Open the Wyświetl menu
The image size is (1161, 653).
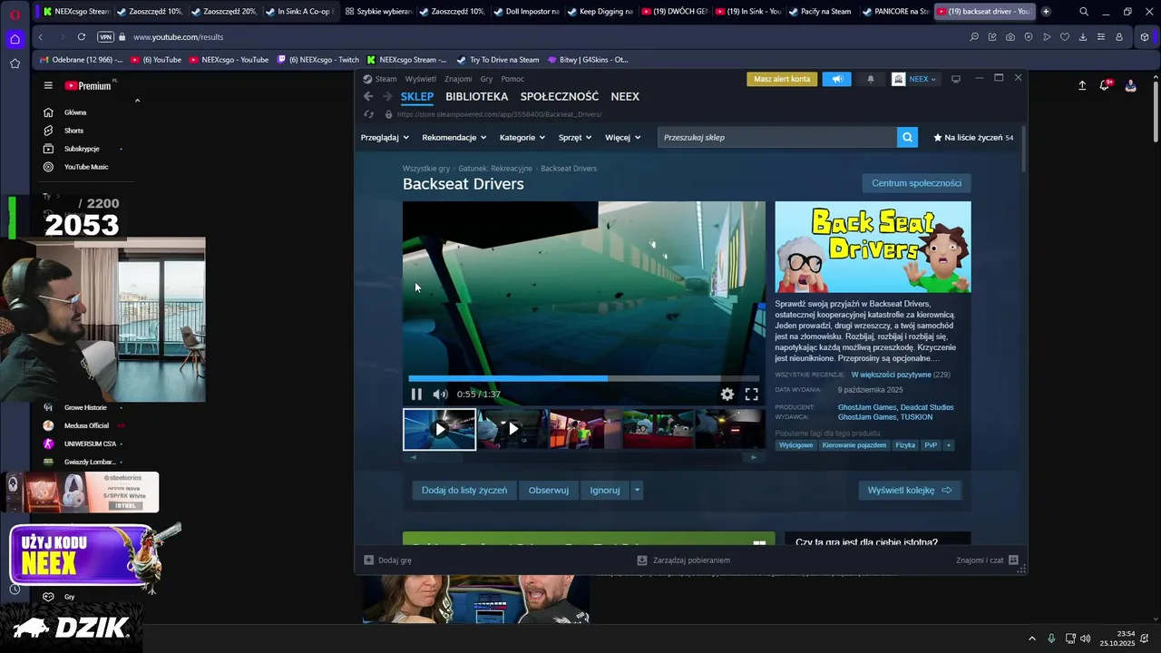point(421,79)
